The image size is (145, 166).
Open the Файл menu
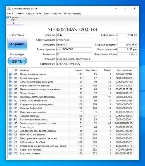pyautogui.click(x=10, y=14)
